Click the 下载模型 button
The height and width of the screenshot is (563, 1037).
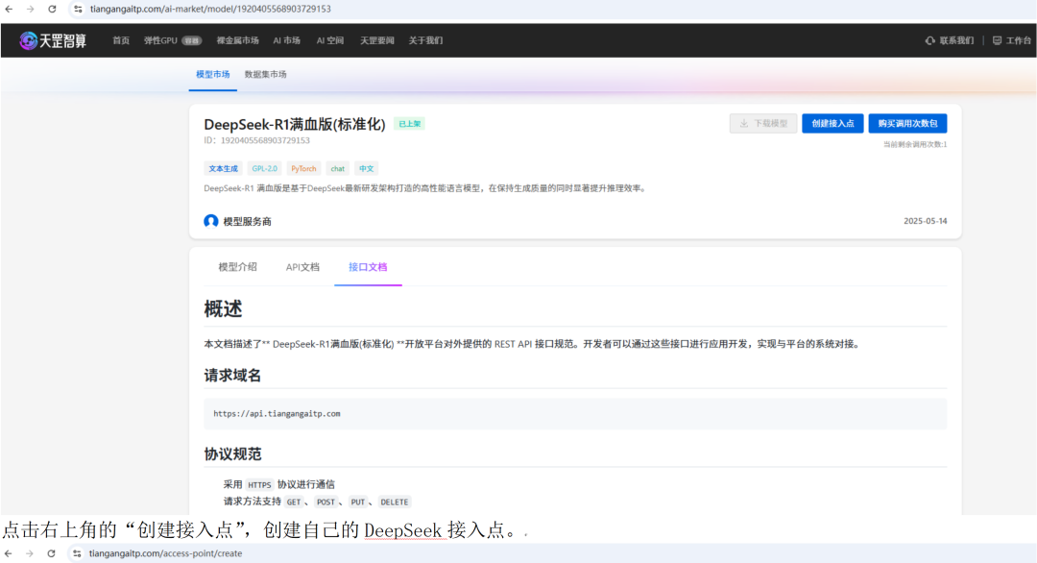(x=763, y=124)
